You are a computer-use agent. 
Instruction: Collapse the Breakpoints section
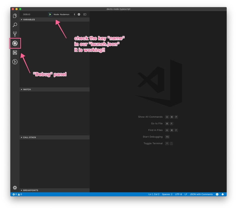(x=55, y=190)
